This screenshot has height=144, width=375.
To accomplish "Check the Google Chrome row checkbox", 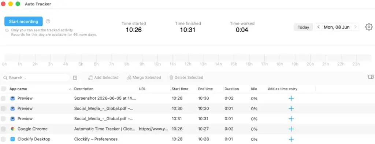I will click(x=3, y=129).
